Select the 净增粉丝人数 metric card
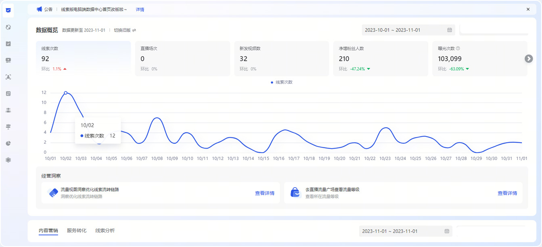The height and width of the screenshot is (247, 542). click(x=380, y=59)
